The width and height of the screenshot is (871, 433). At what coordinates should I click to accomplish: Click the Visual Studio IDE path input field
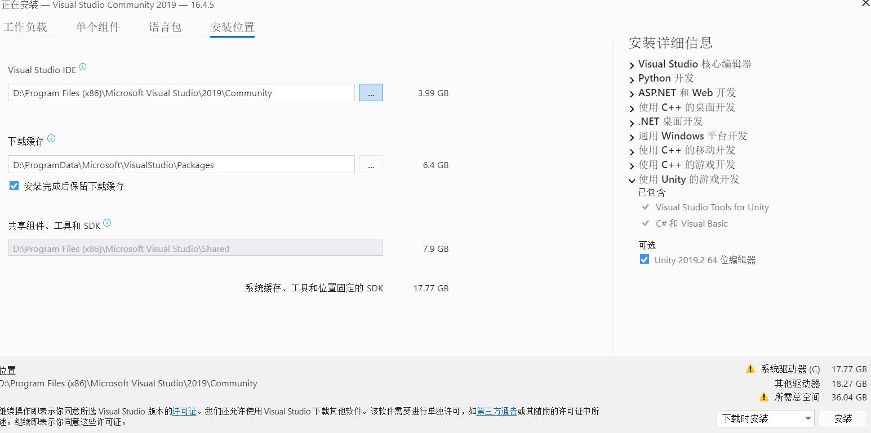pos(180,92)
